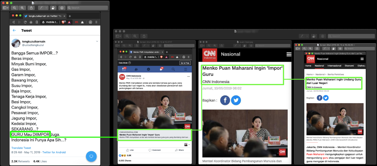Rotate image in the tweet Preview window
This screenshot has height=166, width=377.
[x=53, y=8]
